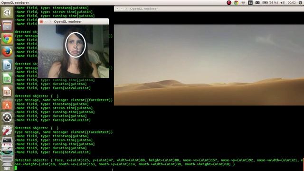Open System Settings wrench-and-gear icon
The width and height of the screenshot is (304, 171).
pyautogui.click(x=7, y=131)
